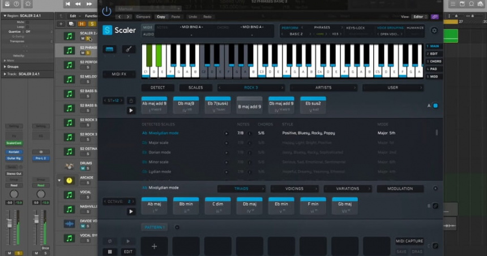Play the section A chord progression
This screenshot has width=487, height=256.
click(x=131, y=110)
